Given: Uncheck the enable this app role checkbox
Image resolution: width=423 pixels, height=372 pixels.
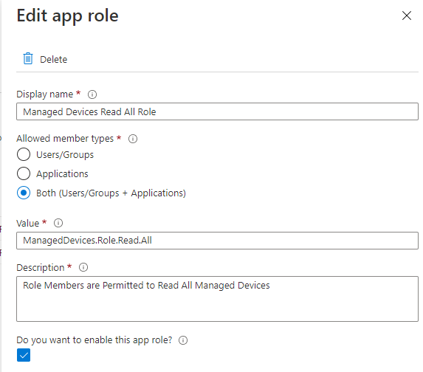Looking at the screenshot, I should point(24,355).
